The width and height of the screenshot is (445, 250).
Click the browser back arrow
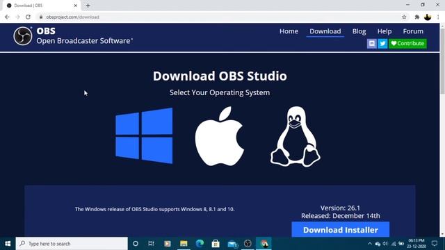[7, 17]
